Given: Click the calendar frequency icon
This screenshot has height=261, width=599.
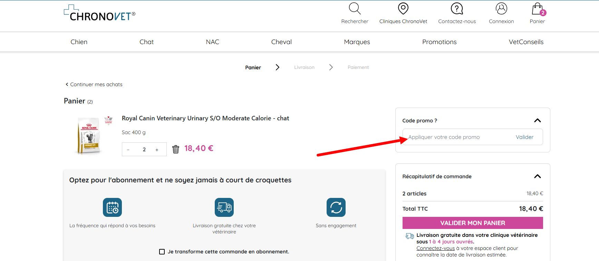Looking at the screenshot, I should coord(112,207).
